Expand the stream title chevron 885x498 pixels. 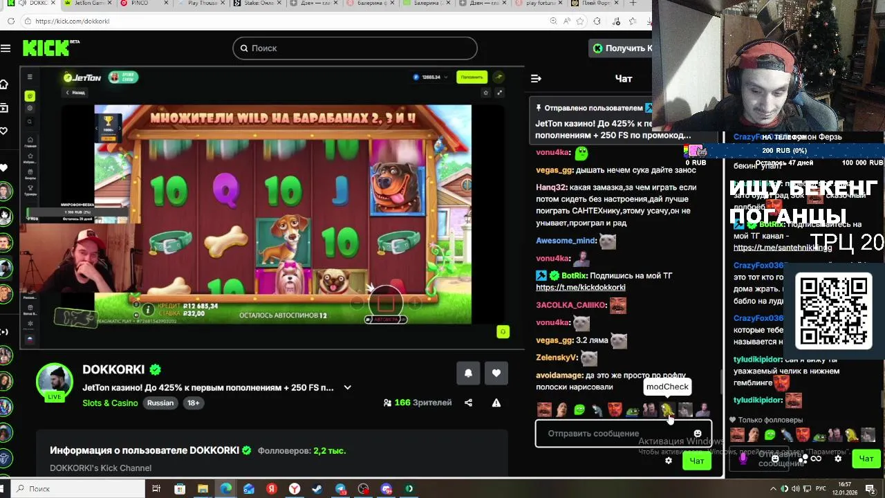[347, 387]
